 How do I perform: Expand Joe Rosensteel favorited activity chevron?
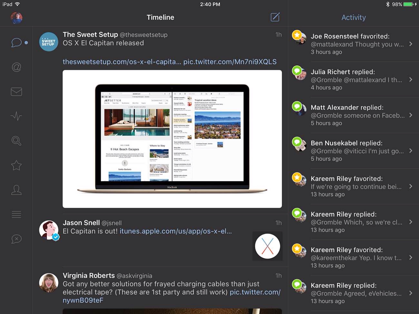tap(411, 44)
